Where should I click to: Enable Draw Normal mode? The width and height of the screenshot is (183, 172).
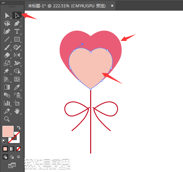(5, 157)
